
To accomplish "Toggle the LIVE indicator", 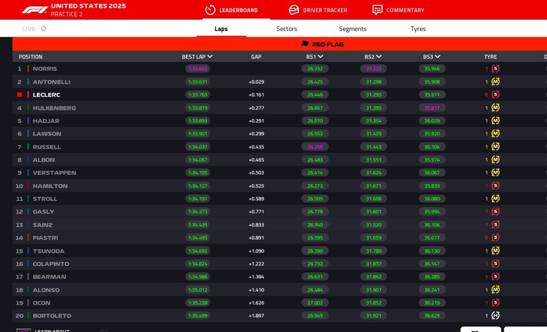I will [43, 29].
